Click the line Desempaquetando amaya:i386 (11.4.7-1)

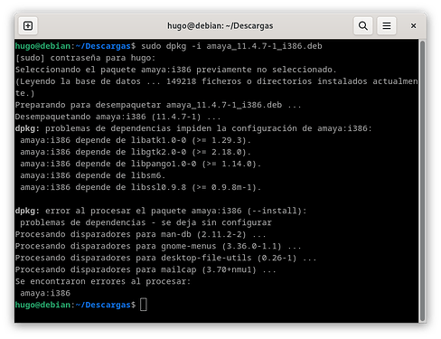(x=117, y=117)
